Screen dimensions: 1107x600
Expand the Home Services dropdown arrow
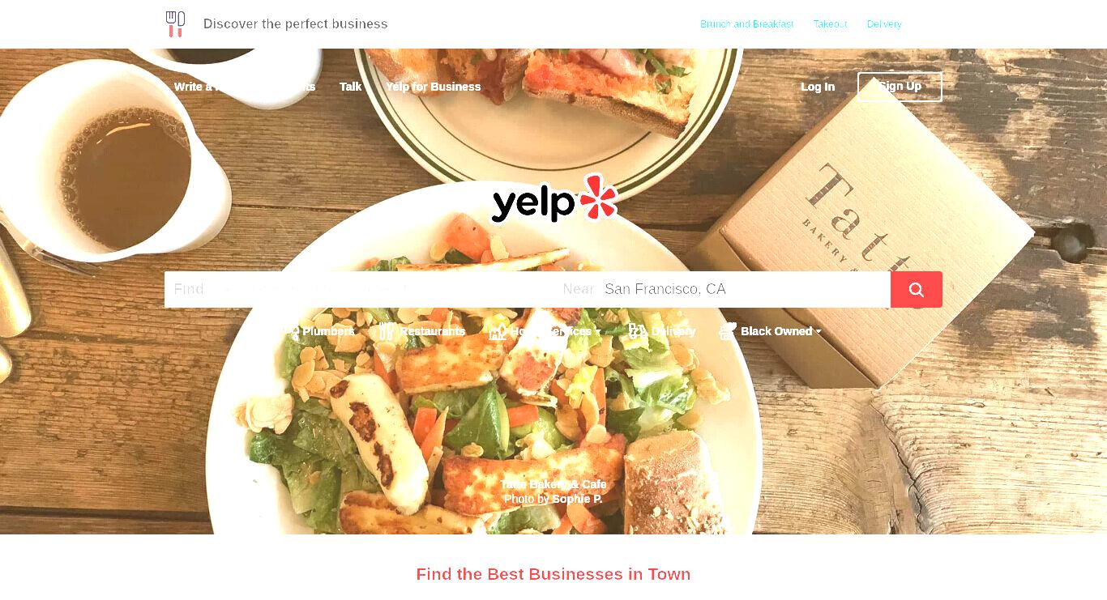point(598,332)
